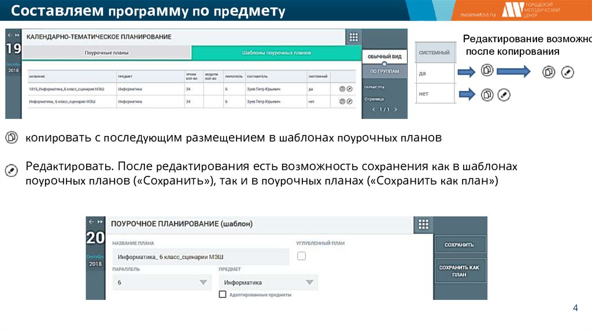The image size is (592, 331).
Task: Open the grid menu icon in the Календарно-тематическое планирование header
Action: click(353, 37)
